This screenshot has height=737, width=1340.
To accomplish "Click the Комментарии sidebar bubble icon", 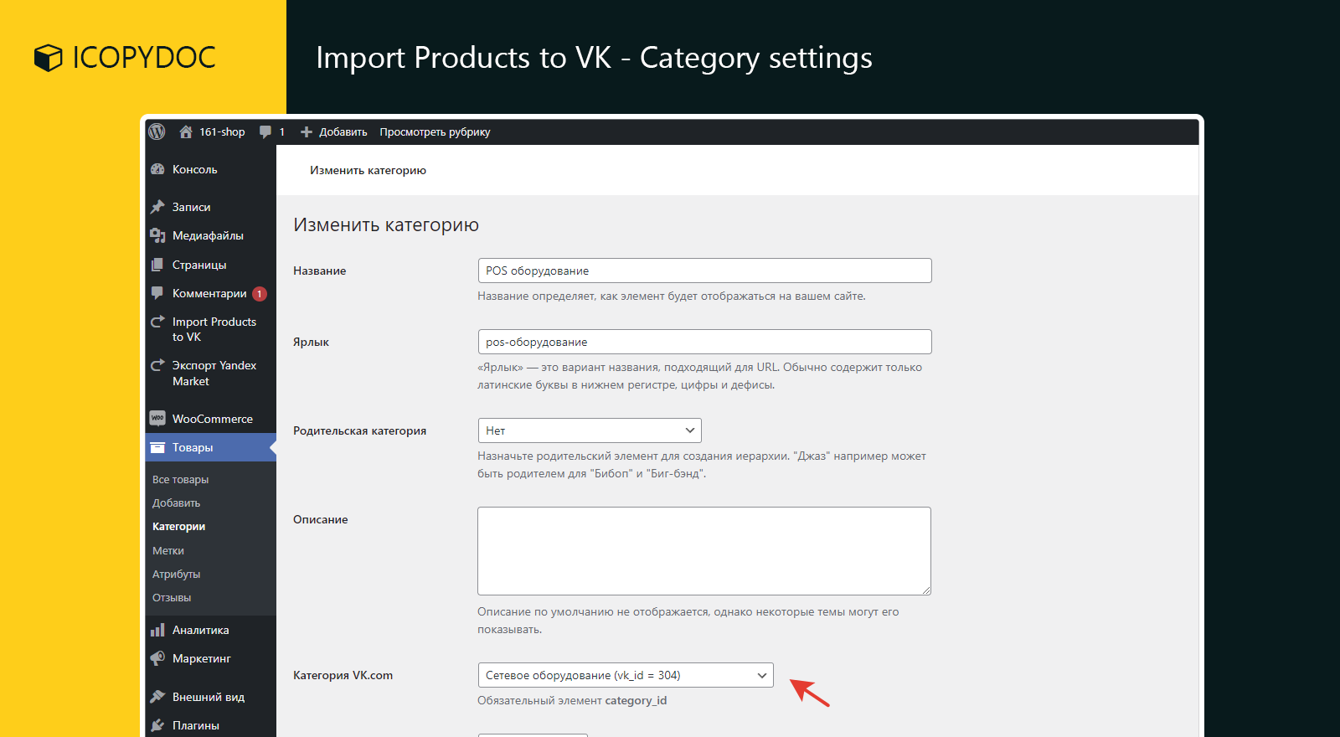I will pos(157,293).
